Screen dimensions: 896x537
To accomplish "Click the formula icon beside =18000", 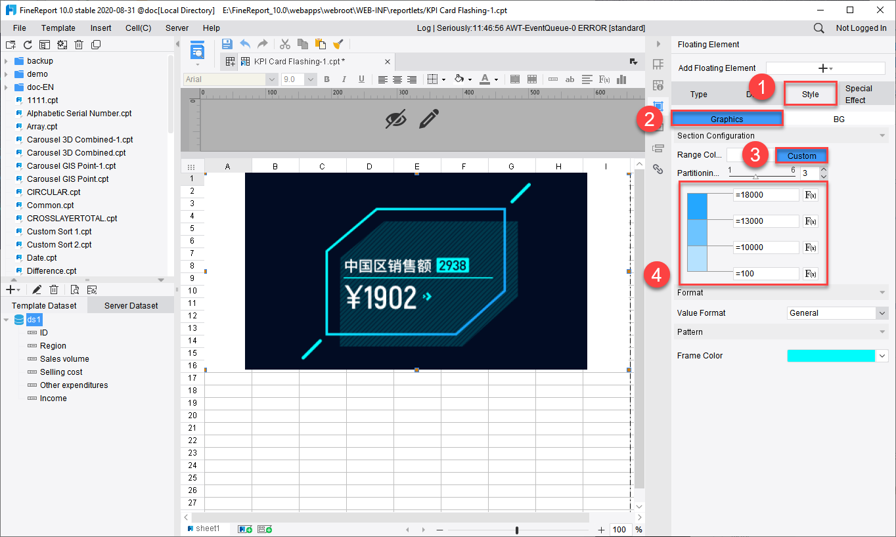I will [811, 195].
